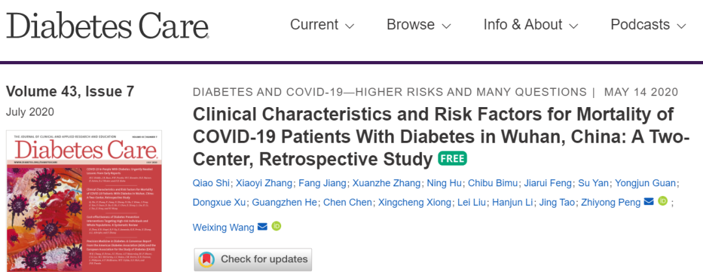The width and height of the screenshot is (703, 272).
Task: Open the Info & About dropdown
Action: tap(531, 25)
